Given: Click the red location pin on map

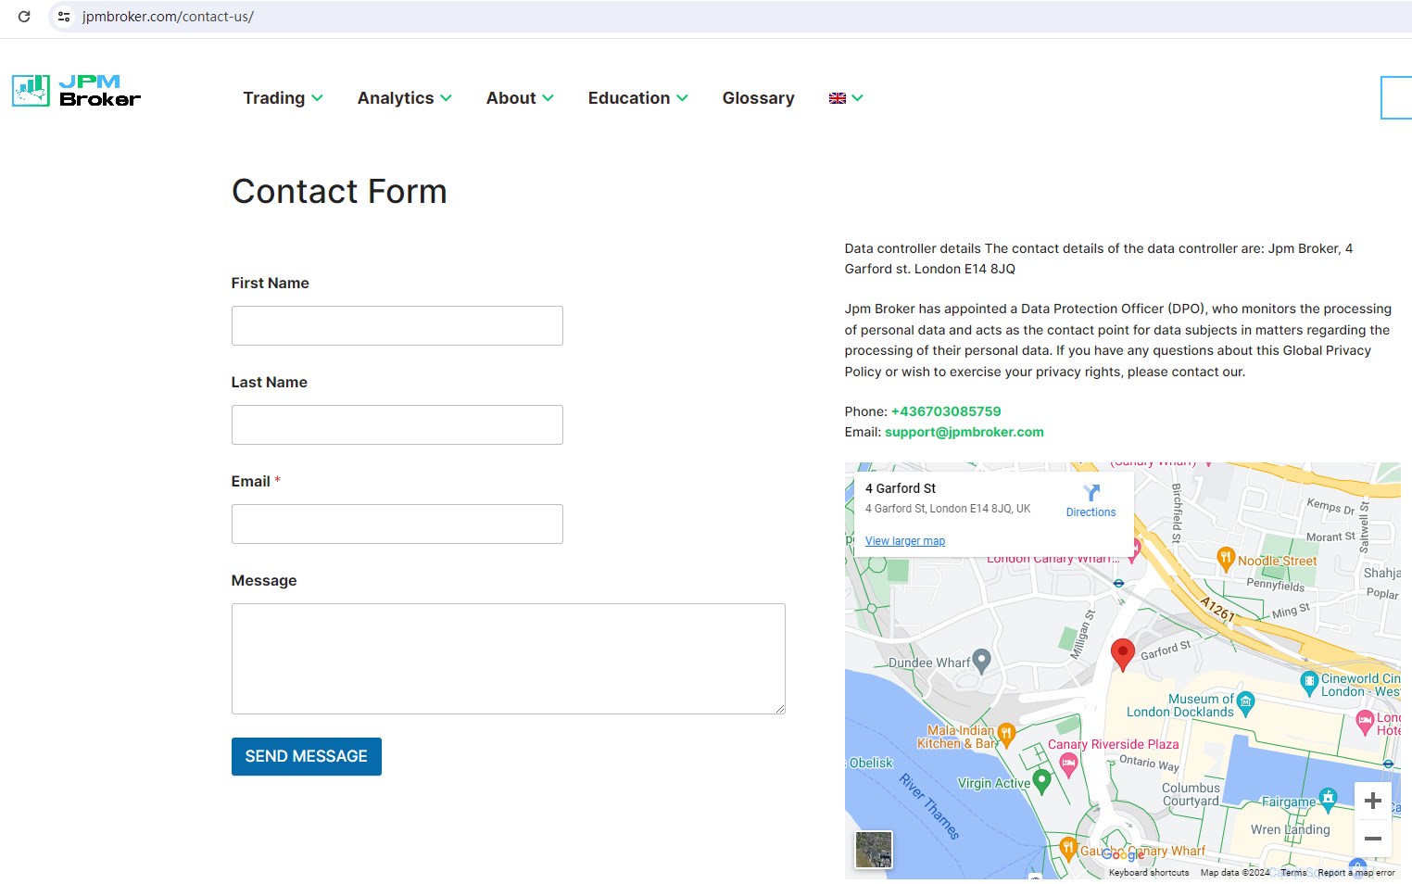Looking at the screenshot, I should coord(1122,652).
